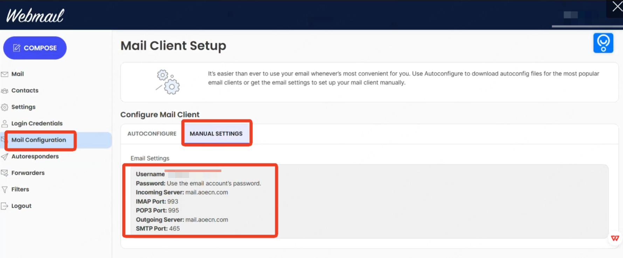
Task: Click the Incoming Server value mail.aoecn.com
Action: [207, 192]
